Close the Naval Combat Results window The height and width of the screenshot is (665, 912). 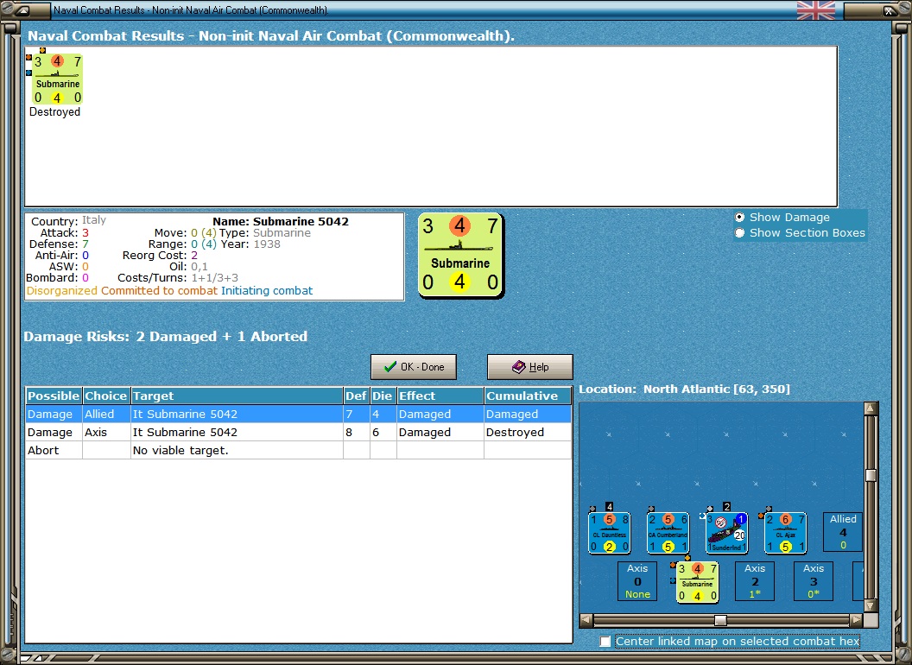pyautogui.click(x=890, y=10)
